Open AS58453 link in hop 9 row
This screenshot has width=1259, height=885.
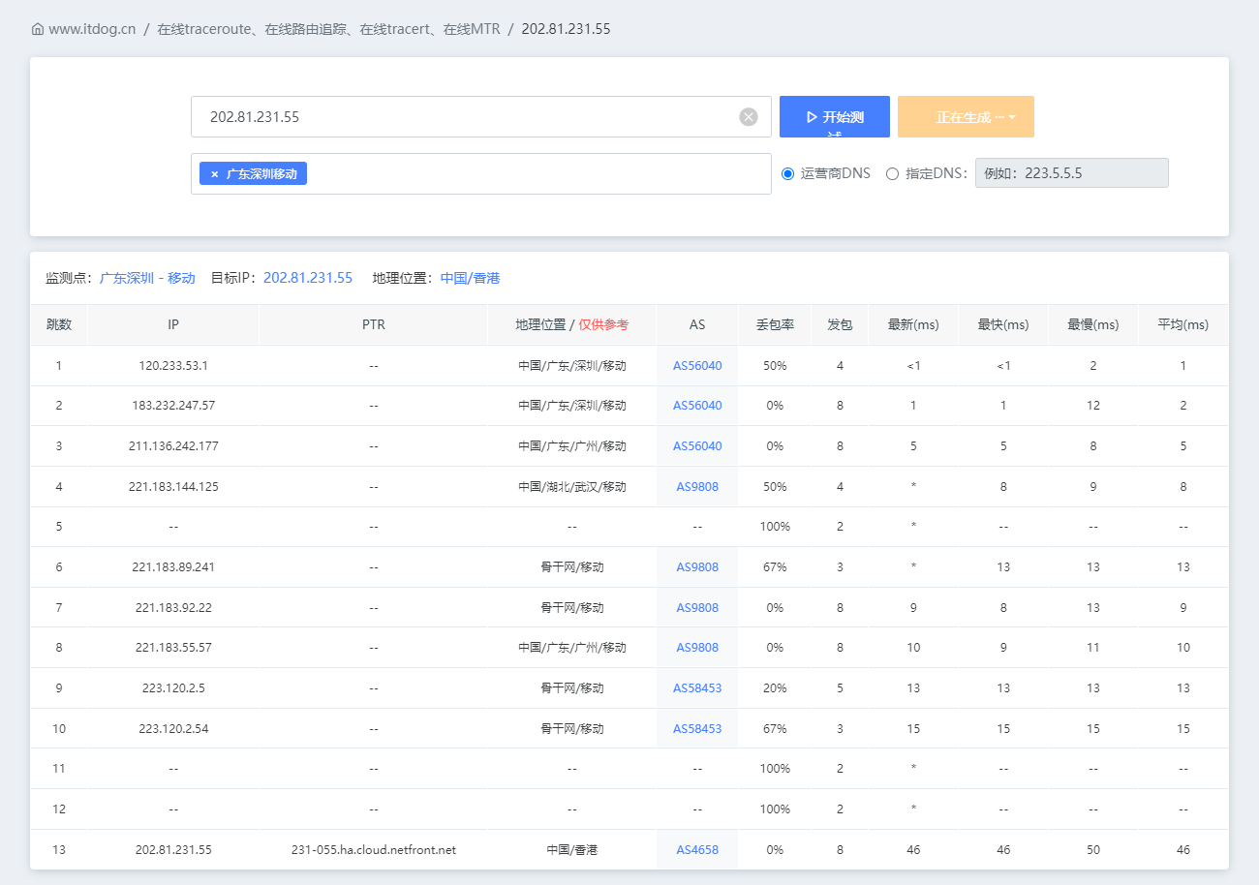coord(697,688)
